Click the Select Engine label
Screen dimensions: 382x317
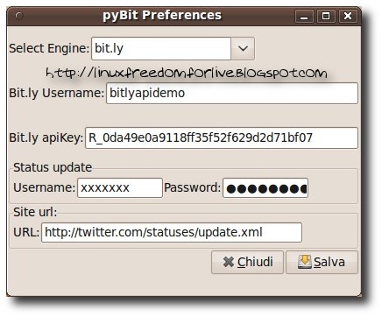(x=49, y=48)
